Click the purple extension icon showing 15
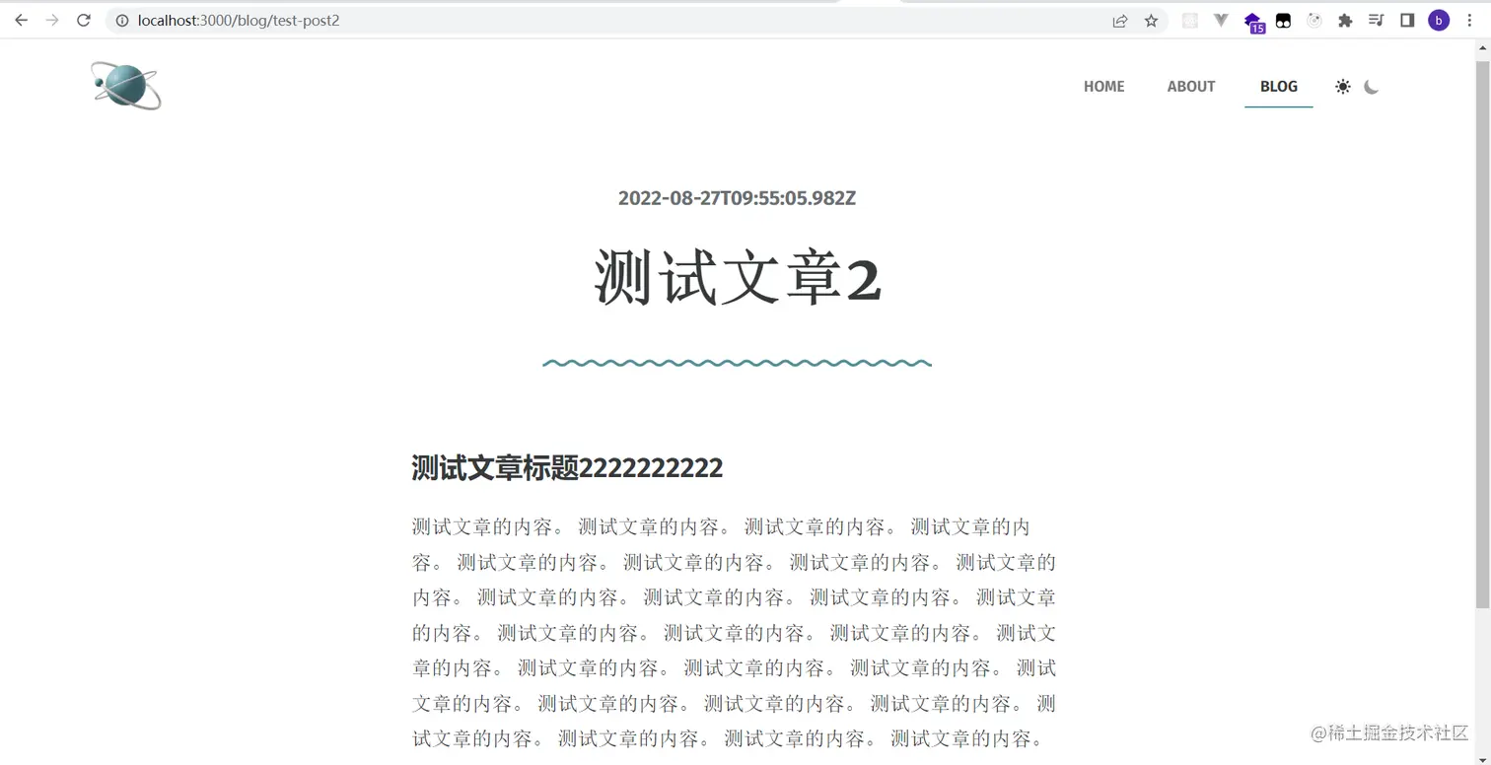 coord(1253,20)
